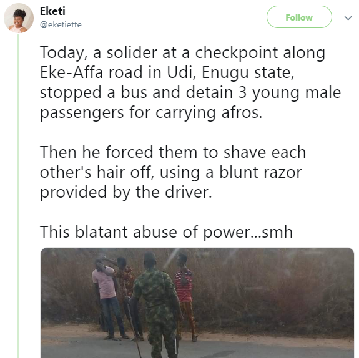Click the green thread line below avatar
The width and height of the screenshot is (359, 358).
(18, 196)
